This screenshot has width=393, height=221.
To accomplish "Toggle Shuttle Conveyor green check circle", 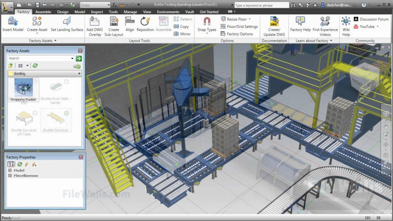I will point(66,113).
